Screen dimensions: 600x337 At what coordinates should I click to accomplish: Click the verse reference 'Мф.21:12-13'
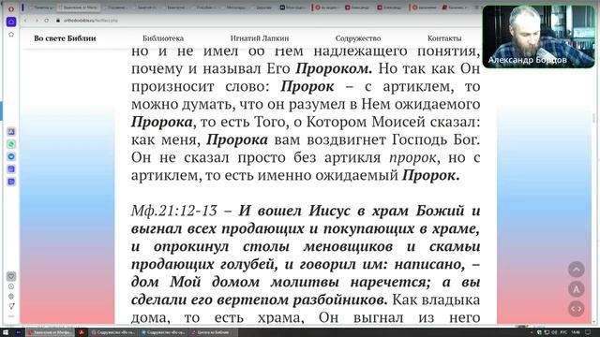pos(174,211)
